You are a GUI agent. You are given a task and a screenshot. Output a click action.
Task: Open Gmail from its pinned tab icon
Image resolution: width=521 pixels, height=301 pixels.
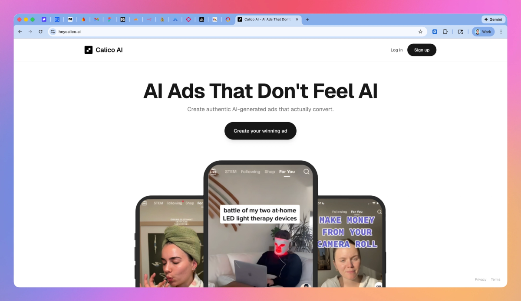[x=96, y=19]
